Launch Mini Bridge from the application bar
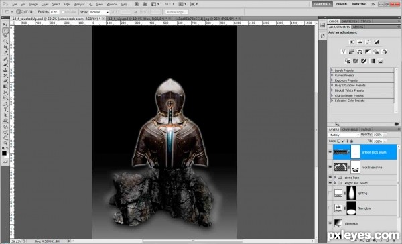This screenshot has width=402, height=244. click(145, 4)
